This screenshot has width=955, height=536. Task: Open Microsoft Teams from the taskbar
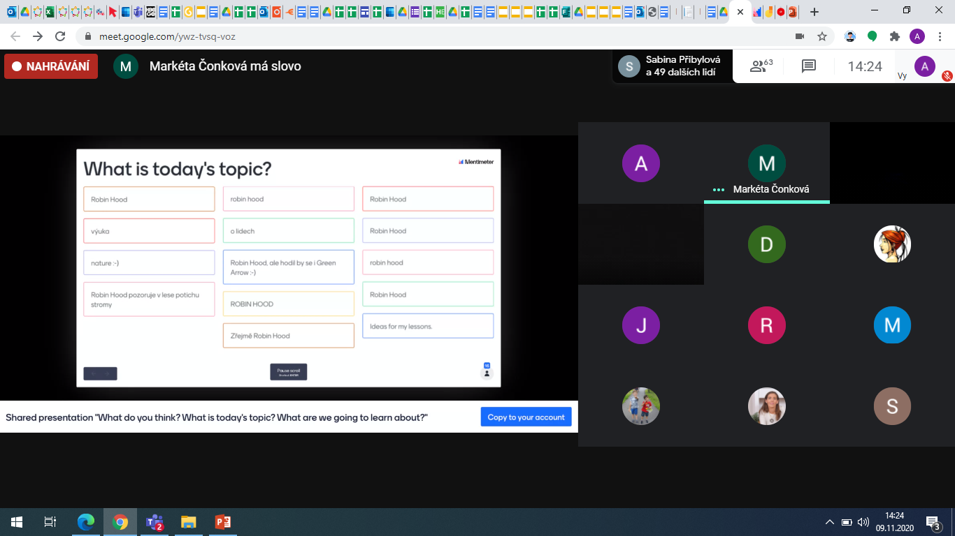pyautogui.click(x=154, y=522)
